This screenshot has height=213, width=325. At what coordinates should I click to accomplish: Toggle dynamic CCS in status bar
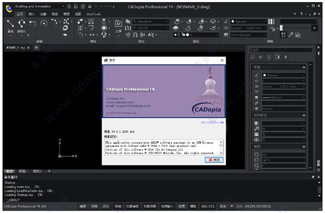tap(208, 206)
